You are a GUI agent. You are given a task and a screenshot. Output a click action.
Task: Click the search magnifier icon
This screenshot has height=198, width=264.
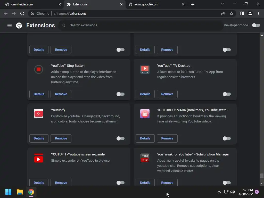(63, 25)
